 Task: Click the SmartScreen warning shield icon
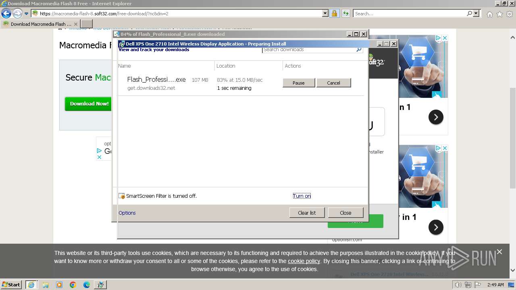pos(122,196)
